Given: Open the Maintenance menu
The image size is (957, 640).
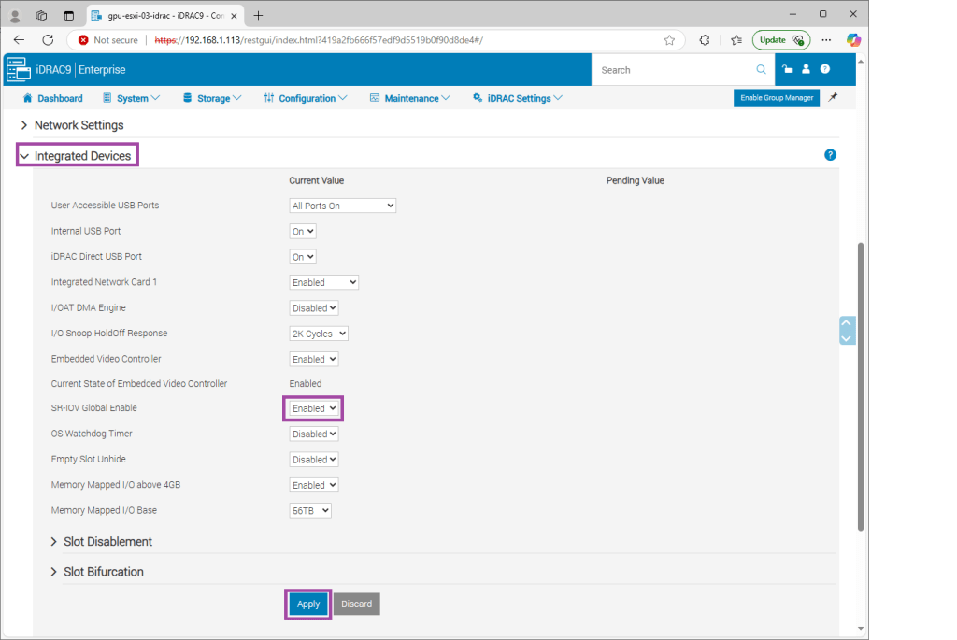Looking at the screenshot, I should [x=410, y=98].
